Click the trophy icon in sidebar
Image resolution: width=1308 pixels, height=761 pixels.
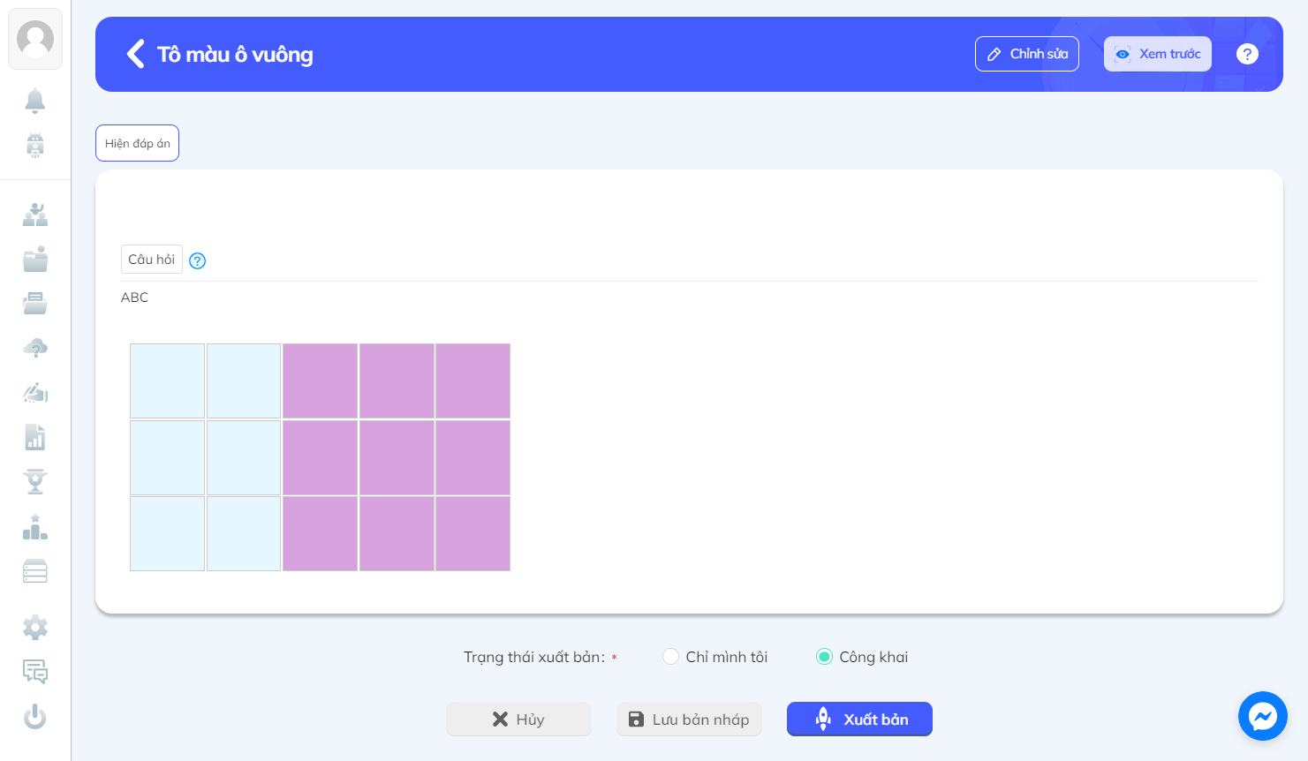35,481
